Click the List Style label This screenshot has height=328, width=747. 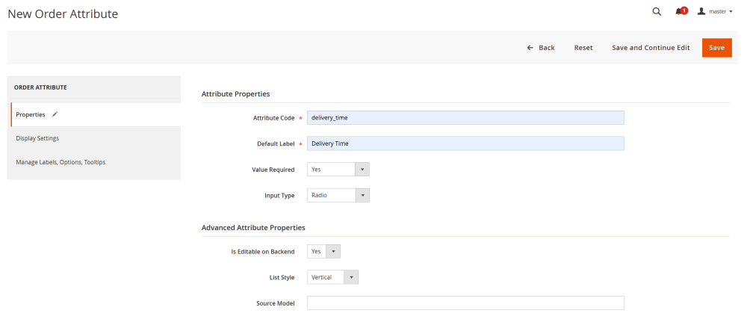[282, 277]
